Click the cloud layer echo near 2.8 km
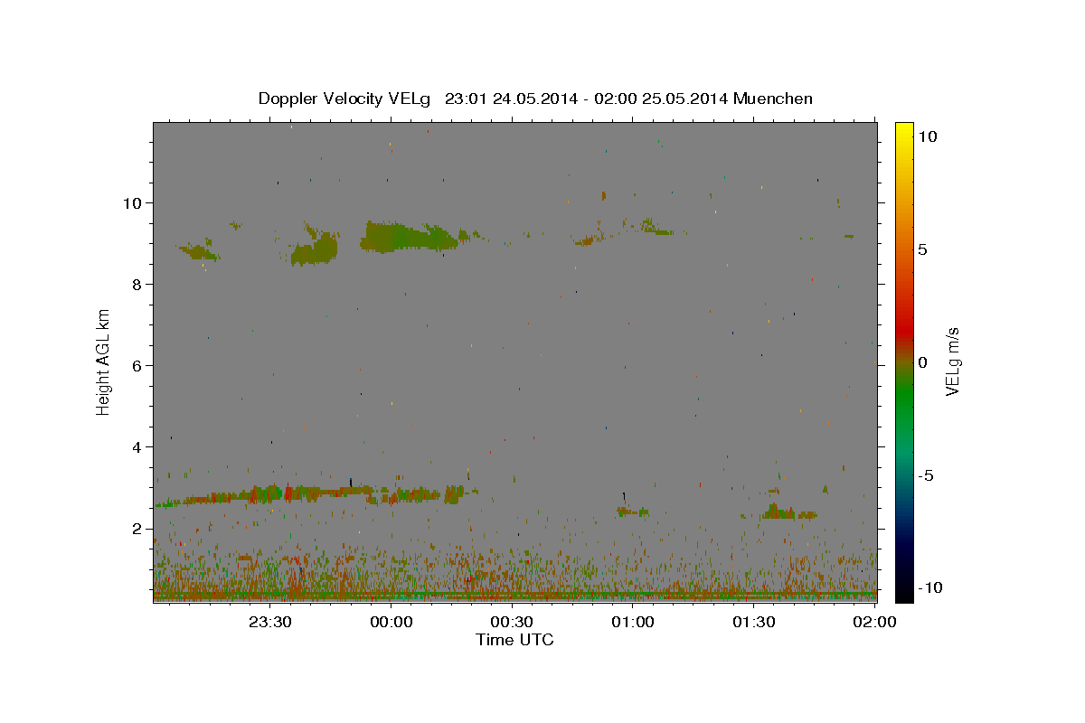This screenshot has width=1085, height=723. [x=312, y=493]
